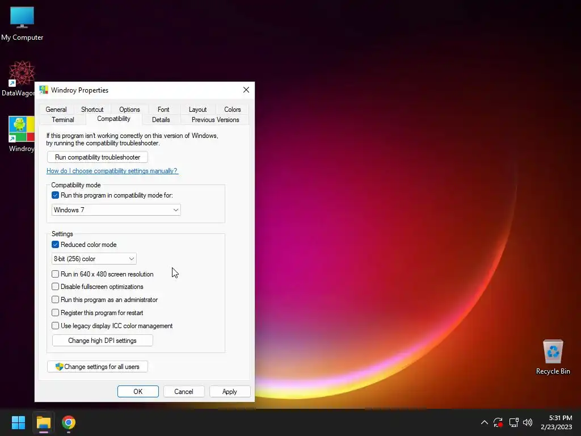The height and width of the screenshot is (436, 581).
Task: Switch to the Colors tab
Action: pos(232,110)
